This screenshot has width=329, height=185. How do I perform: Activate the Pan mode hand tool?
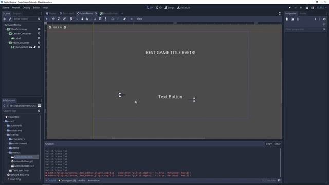point(82,19)
